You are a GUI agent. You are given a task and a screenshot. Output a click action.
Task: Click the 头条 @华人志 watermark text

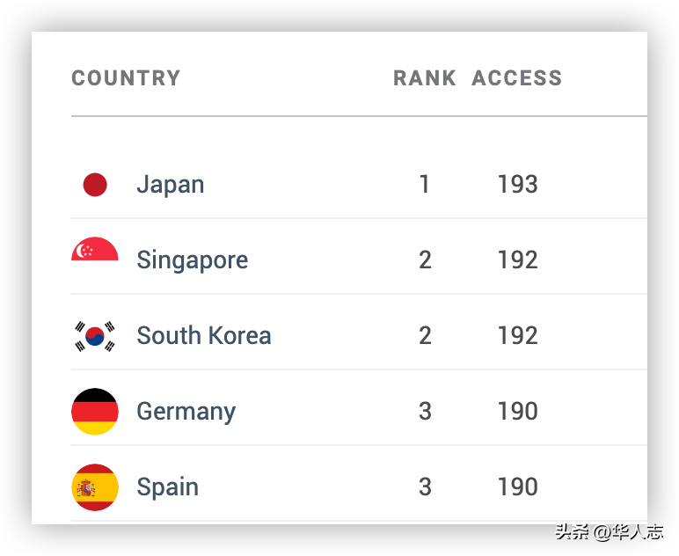coord(610,531)
